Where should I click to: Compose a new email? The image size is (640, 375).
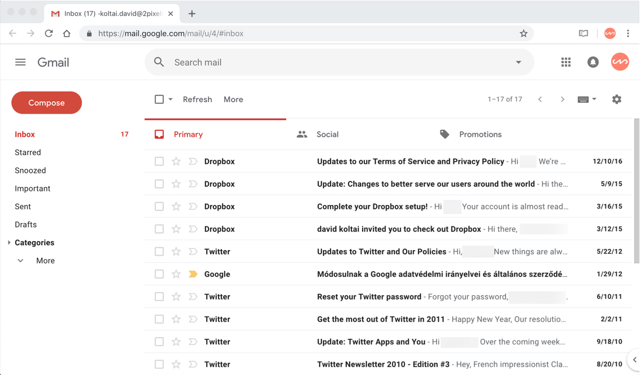coord(46,102)
